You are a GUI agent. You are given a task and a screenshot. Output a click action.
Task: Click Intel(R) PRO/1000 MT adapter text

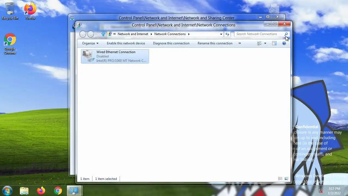[x=121, y=61]
